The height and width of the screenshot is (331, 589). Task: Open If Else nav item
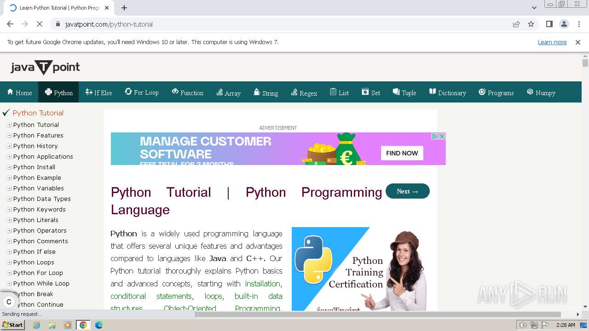click(98, 92)
